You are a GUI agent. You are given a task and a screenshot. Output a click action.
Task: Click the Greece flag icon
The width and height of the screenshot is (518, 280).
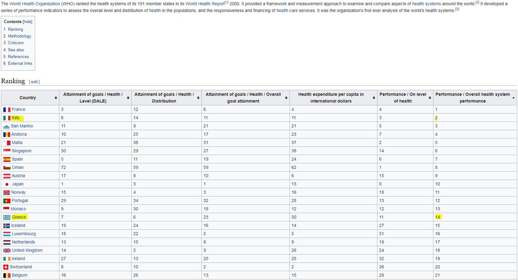pos(7,217)
